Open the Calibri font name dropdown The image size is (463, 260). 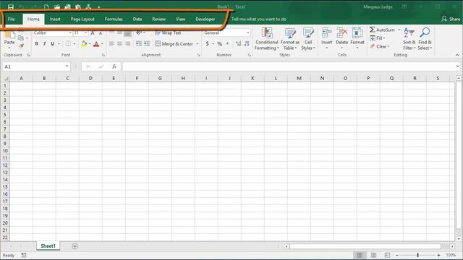coord(70,33)
